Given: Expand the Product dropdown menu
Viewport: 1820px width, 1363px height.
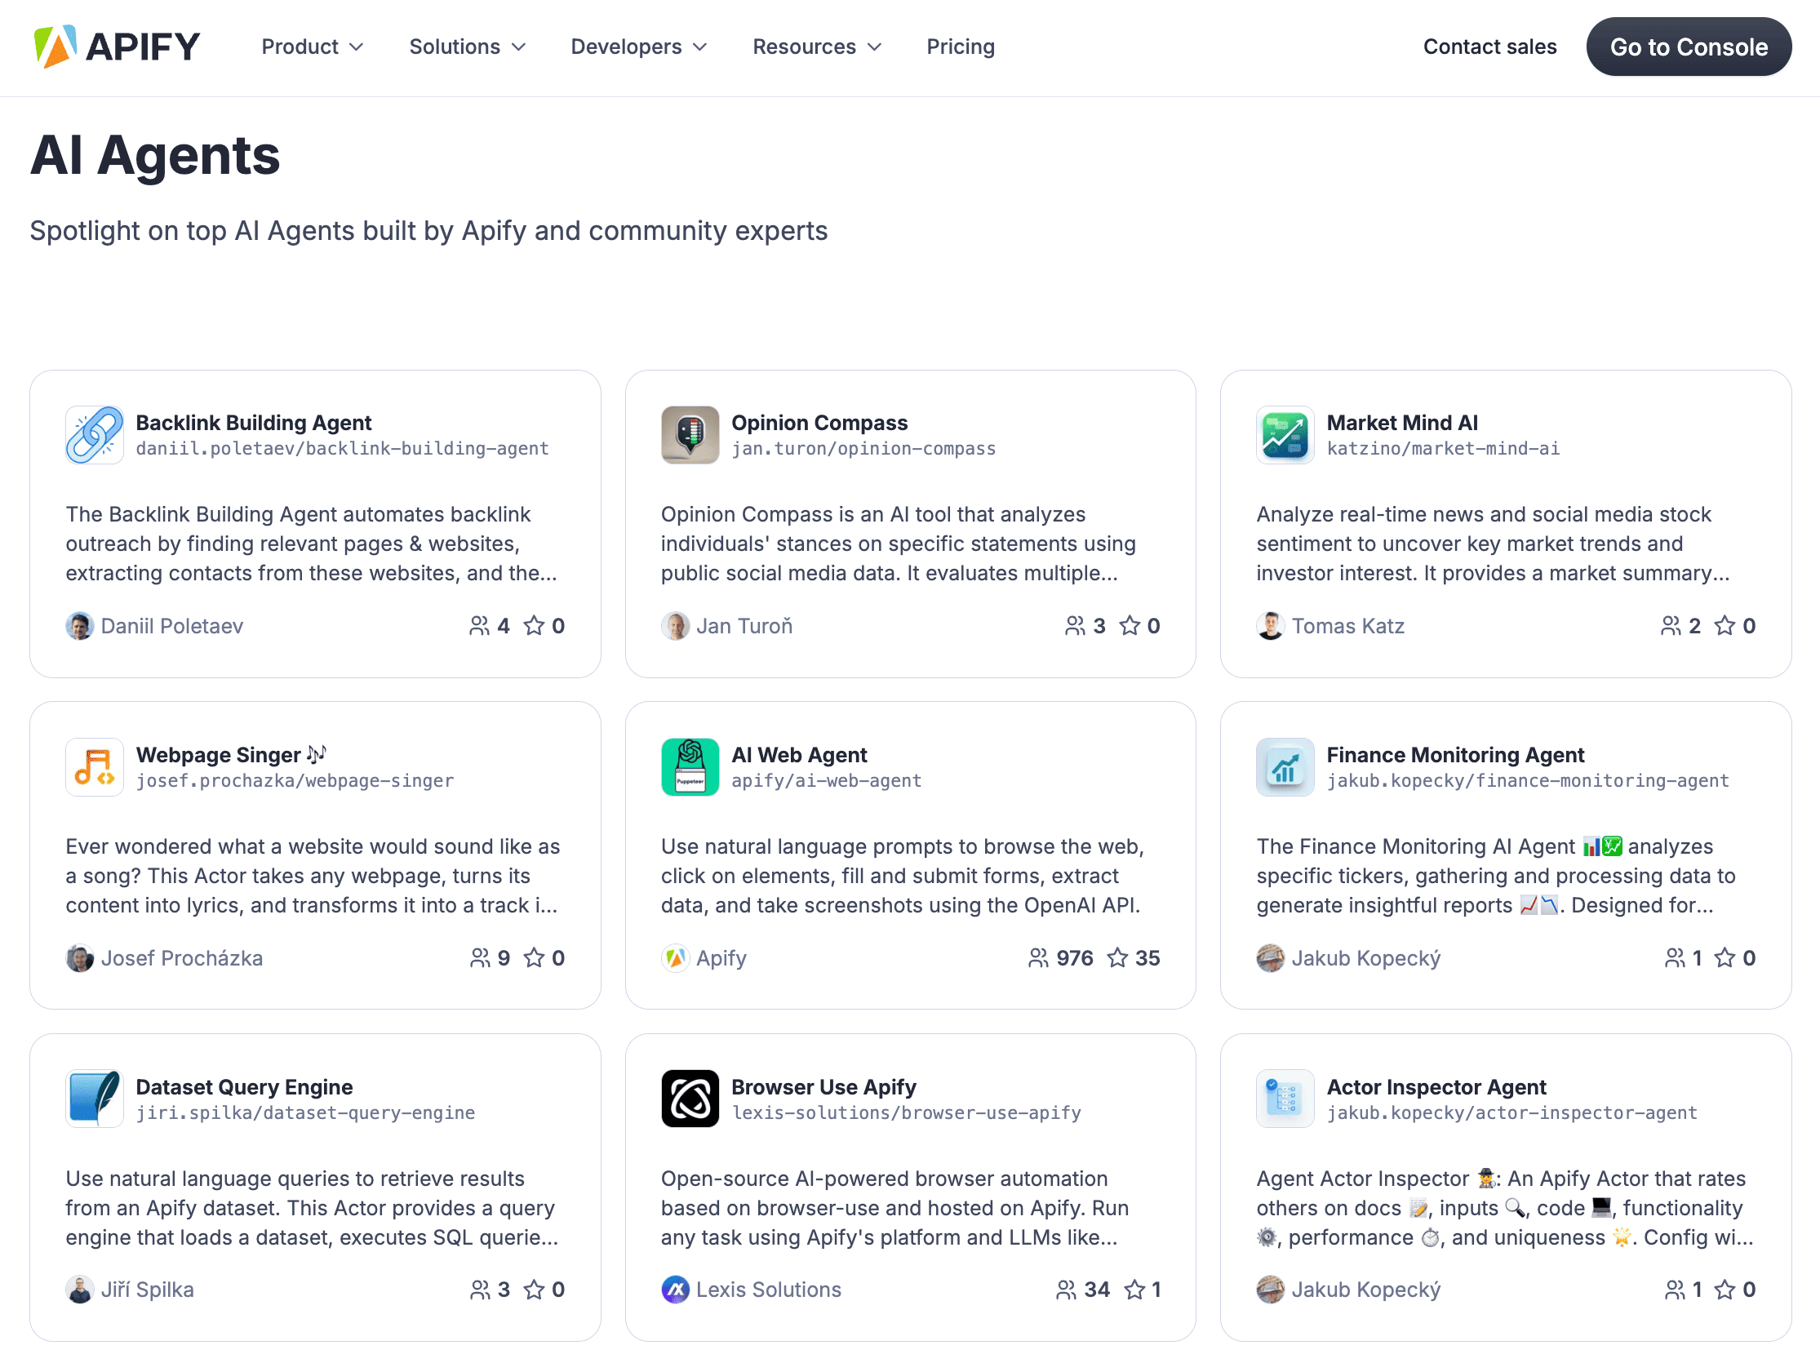Looking at the screenshot, I should pos(309,46).
